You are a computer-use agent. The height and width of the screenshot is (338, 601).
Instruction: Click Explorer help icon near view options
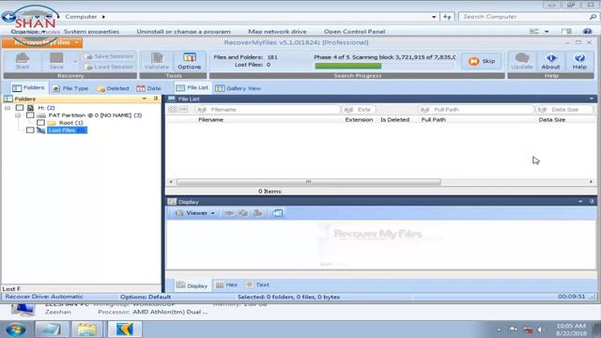587,31
